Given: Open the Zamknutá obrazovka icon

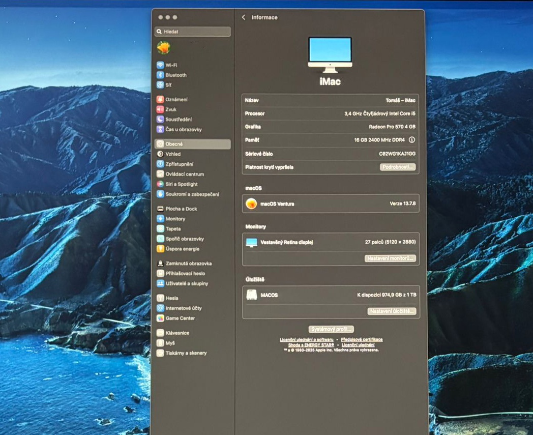Looking at the screenshot, I should point(160,263).
